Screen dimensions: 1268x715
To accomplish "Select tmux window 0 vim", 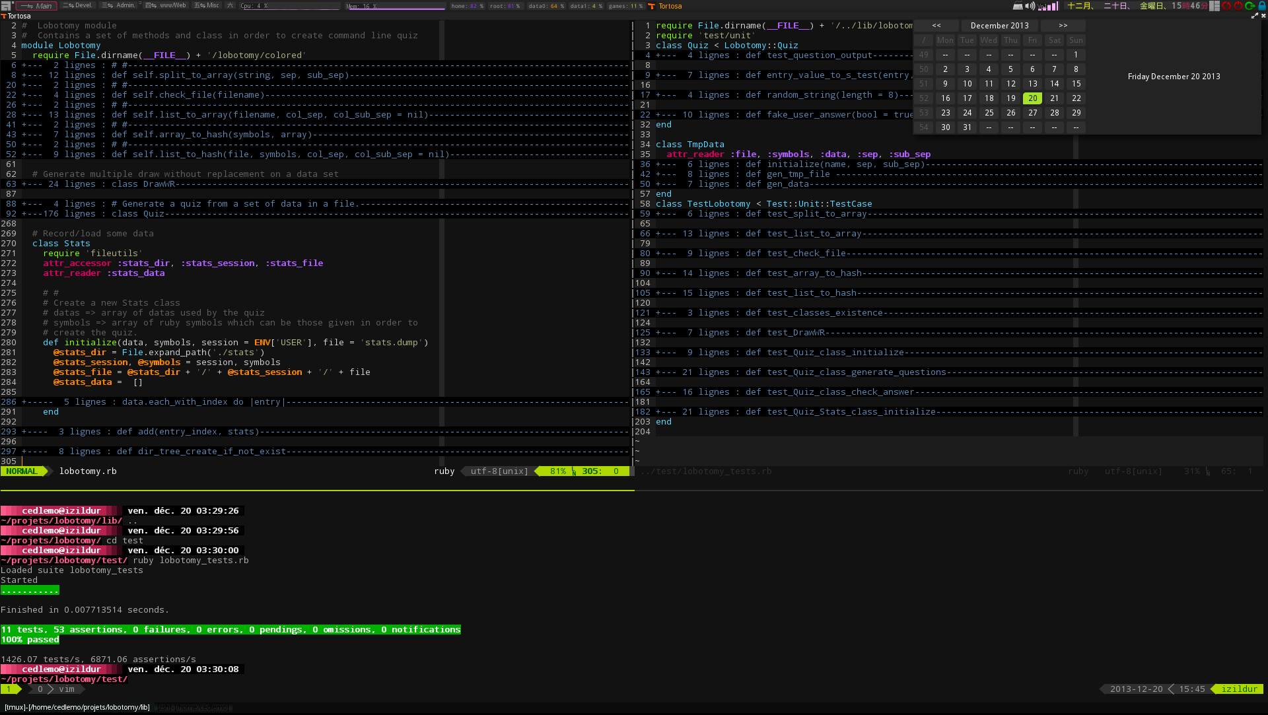I will [57, 689].
